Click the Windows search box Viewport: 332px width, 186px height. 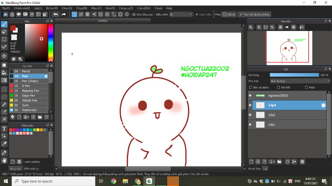(53, 181)
